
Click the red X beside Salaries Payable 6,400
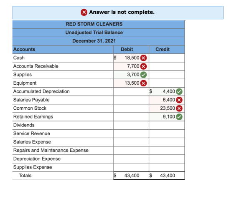pos(179,100)
